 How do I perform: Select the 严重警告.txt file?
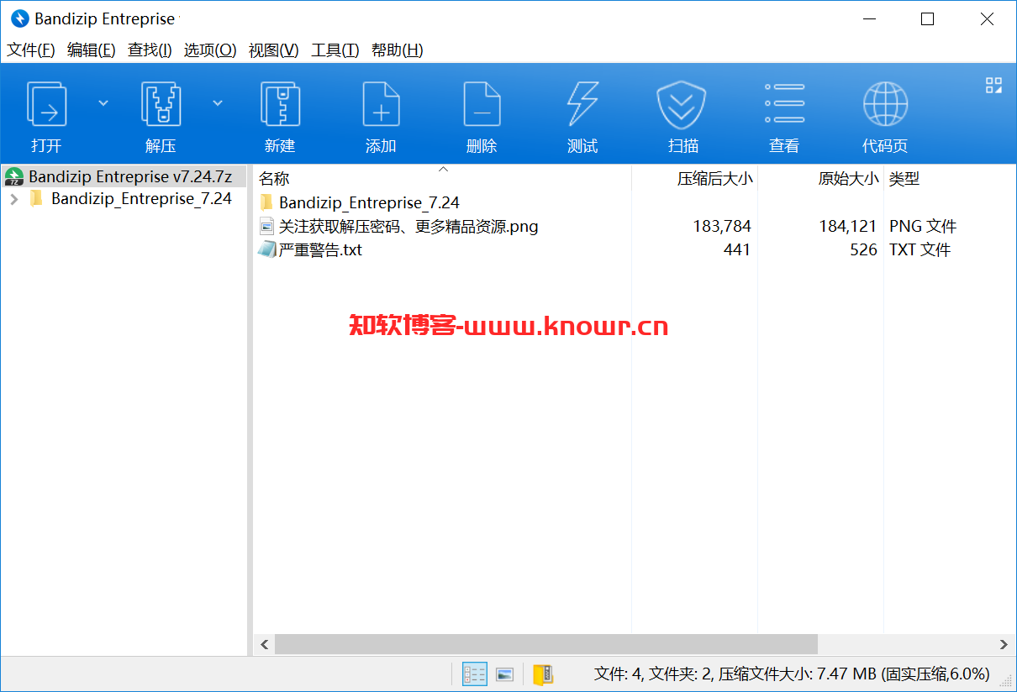pos(320,249)
